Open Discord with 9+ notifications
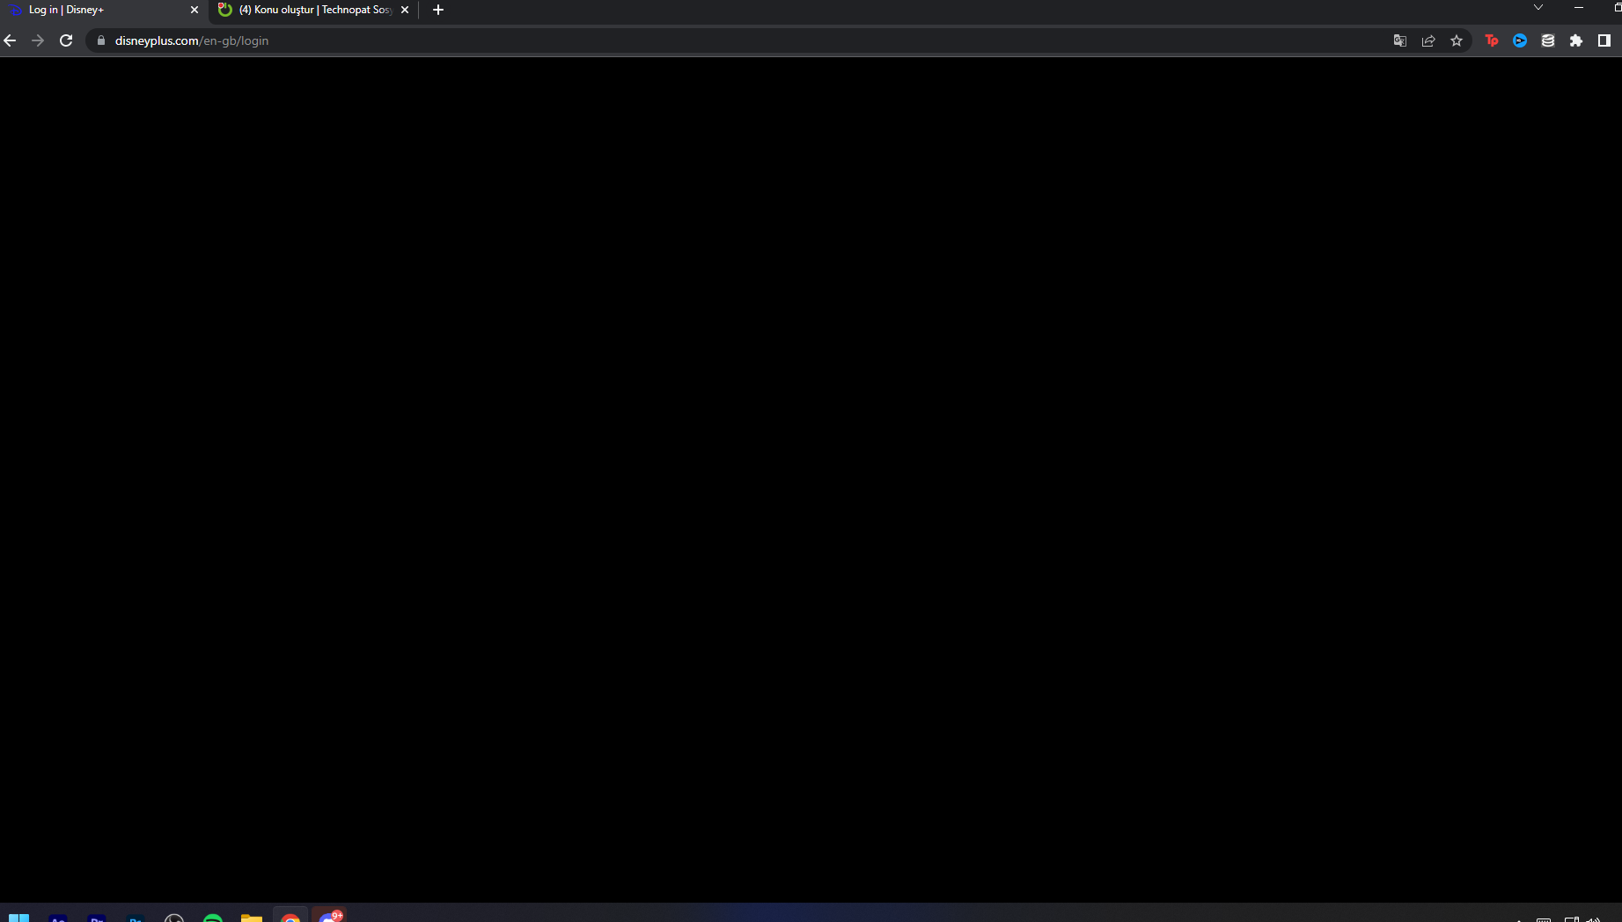Screen dimensions: 1622x922 330,918
